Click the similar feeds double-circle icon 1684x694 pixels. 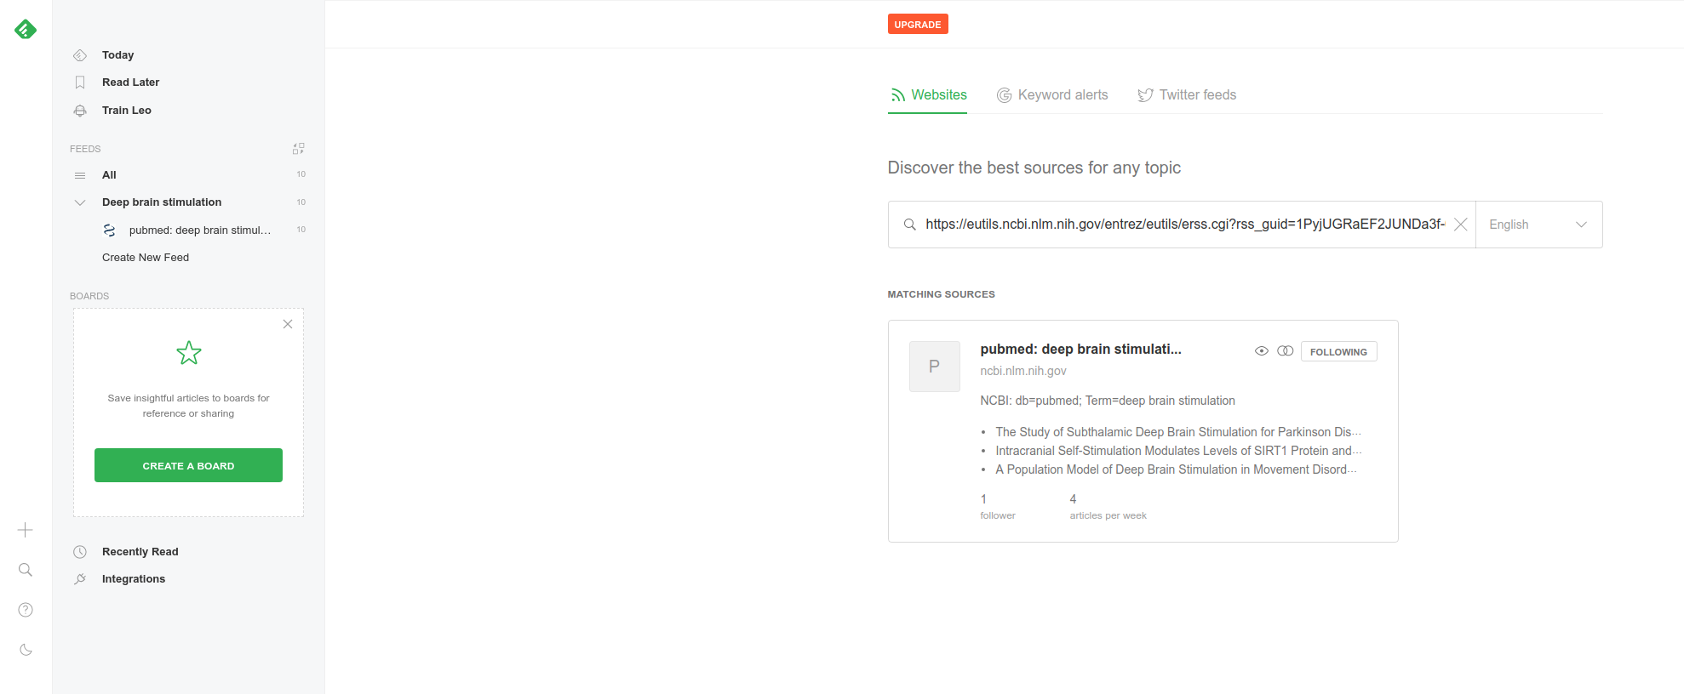[1286, 351]
